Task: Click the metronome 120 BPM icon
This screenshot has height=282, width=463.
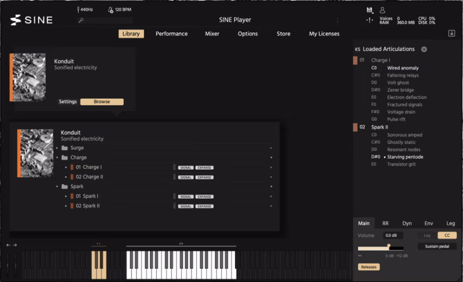Action: (x=111, y=10)
